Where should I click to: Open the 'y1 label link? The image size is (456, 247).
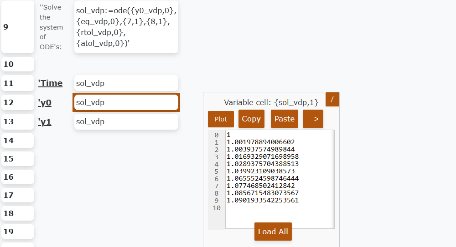point(45,122)
